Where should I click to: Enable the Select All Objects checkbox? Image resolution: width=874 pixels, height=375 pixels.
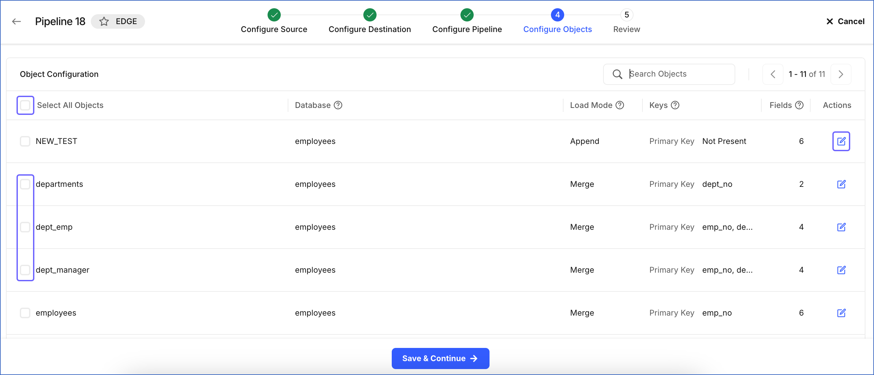pyautogui.click(x=25, y=105)
